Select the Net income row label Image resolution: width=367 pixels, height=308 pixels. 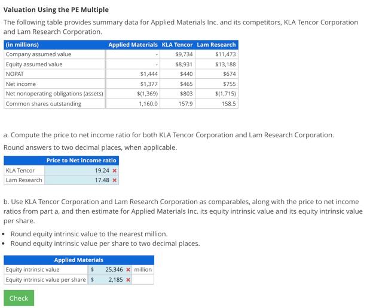pyautogui.click(x=21, y=84)
